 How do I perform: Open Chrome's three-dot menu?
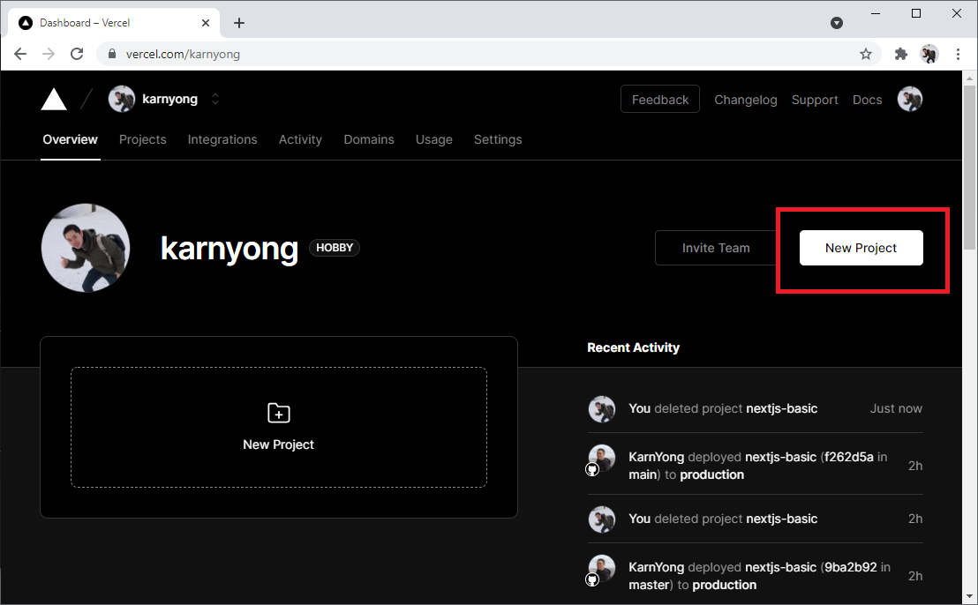coord(959,54)
